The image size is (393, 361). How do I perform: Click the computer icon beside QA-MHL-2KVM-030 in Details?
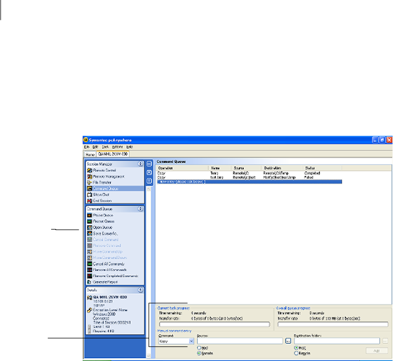click(89, 297)
